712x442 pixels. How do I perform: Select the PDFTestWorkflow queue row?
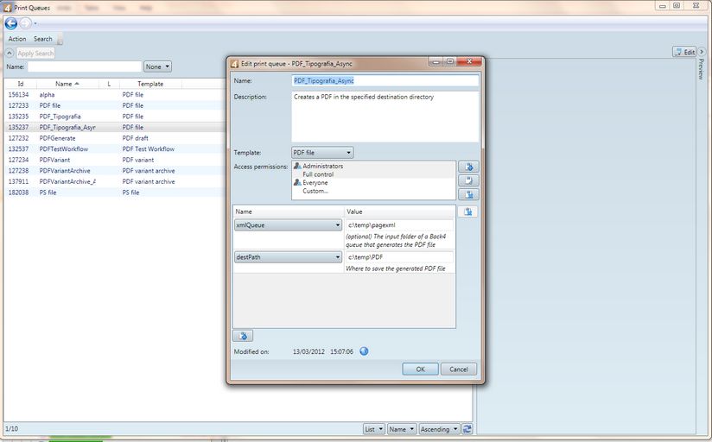tap(116, 149)
